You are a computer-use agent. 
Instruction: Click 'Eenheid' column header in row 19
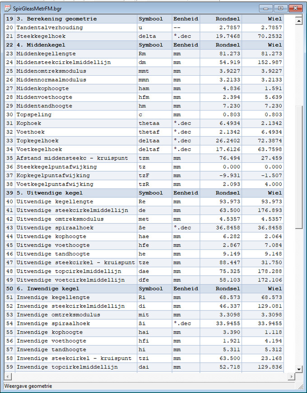[186, 19]
